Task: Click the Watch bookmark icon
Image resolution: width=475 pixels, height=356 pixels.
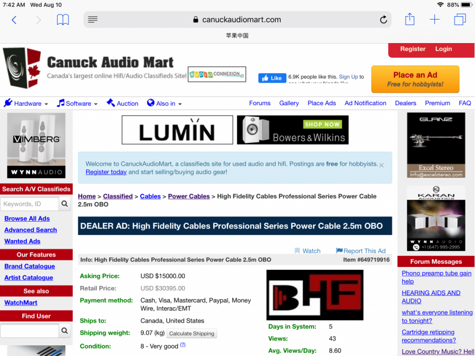Action: click(x=297, y=251)
